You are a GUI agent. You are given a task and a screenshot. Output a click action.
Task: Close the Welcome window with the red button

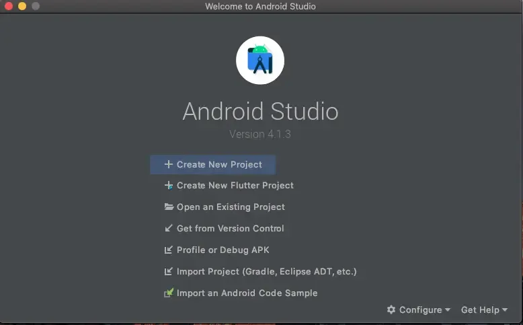tap(9, 6)
